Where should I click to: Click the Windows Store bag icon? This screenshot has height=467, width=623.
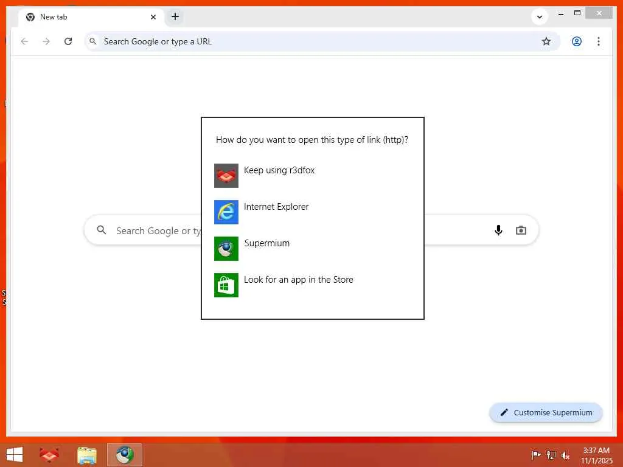coord(226,285)
